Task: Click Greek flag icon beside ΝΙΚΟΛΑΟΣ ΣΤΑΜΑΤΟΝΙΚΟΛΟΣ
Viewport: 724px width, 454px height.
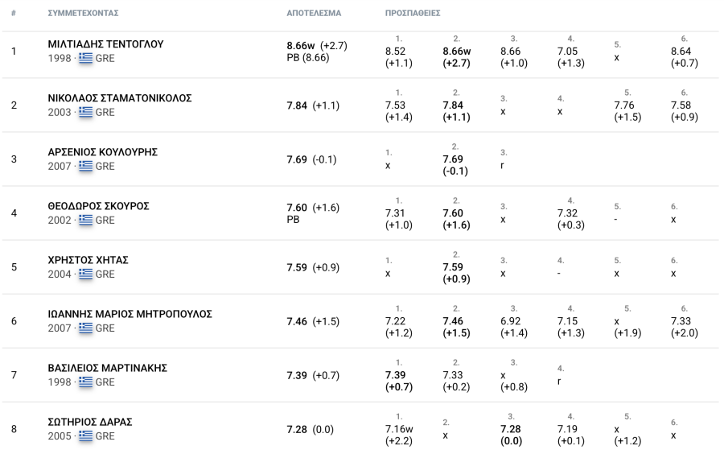Action: pos(85,112)
